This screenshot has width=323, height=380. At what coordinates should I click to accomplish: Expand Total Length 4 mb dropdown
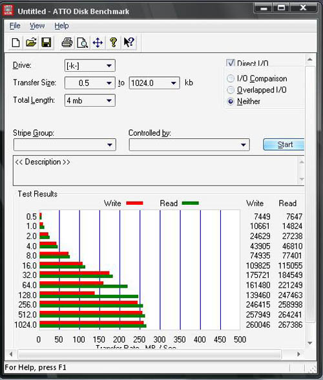(x=109, y=100)
